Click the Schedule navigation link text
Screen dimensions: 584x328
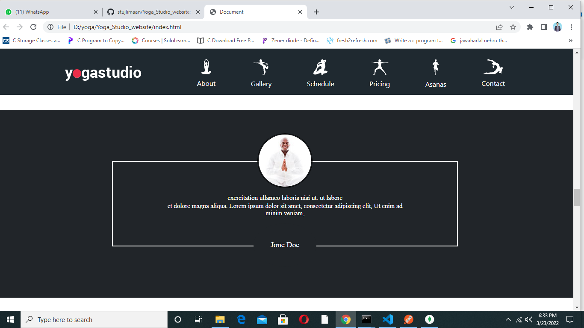(x=320, y=84)
